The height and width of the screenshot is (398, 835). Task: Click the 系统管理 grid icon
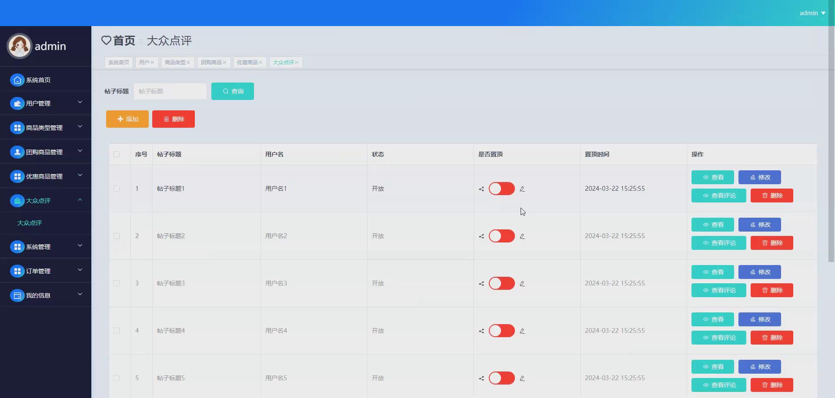[x=17, y=247]
